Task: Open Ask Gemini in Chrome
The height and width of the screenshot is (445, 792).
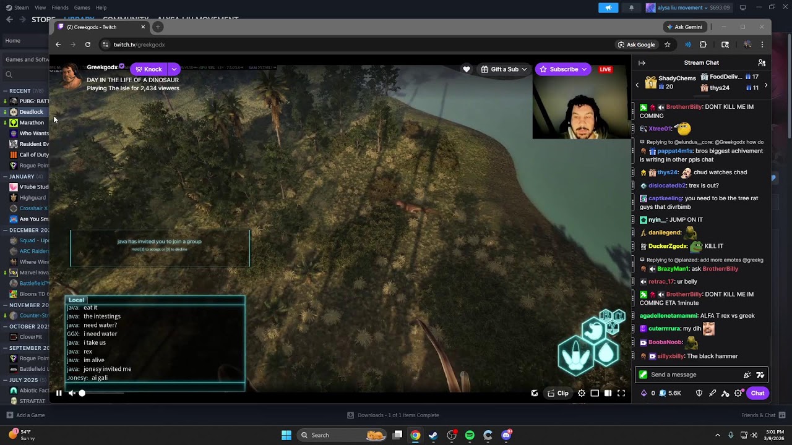Action: point(684,27)
